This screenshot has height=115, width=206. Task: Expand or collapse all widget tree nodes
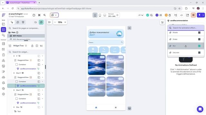coord(37,46)
